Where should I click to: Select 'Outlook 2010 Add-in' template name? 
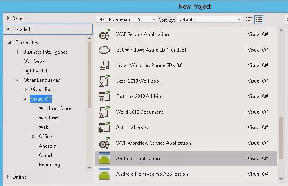click(x=139, y=96)
